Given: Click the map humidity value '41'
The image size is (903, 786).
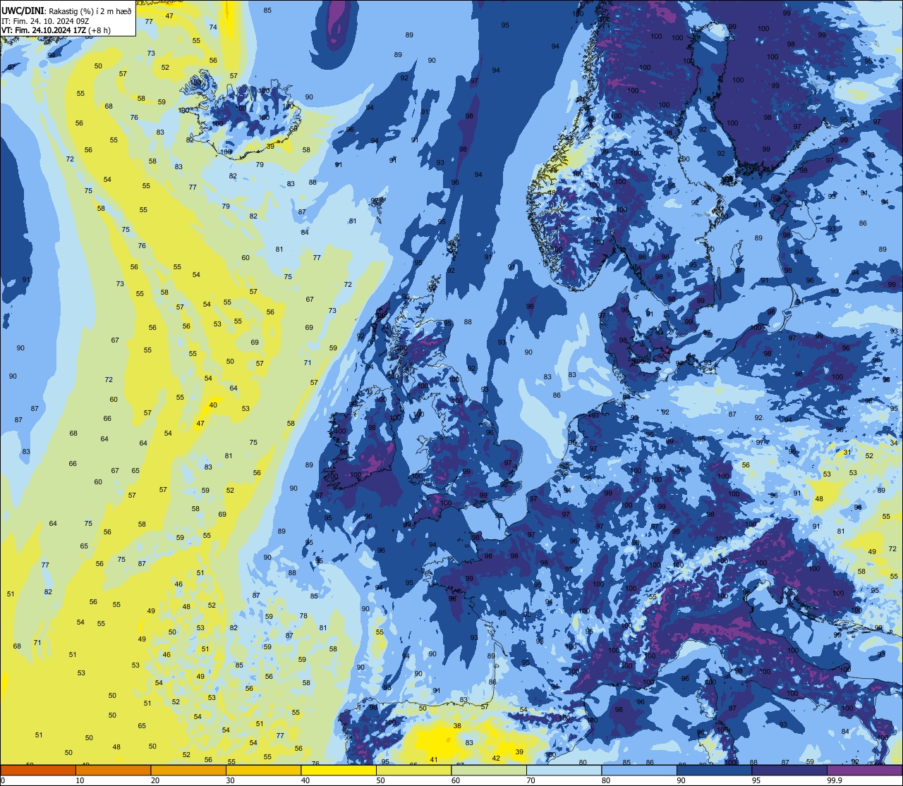Looking at the screenshot, I should pos(434,760).
